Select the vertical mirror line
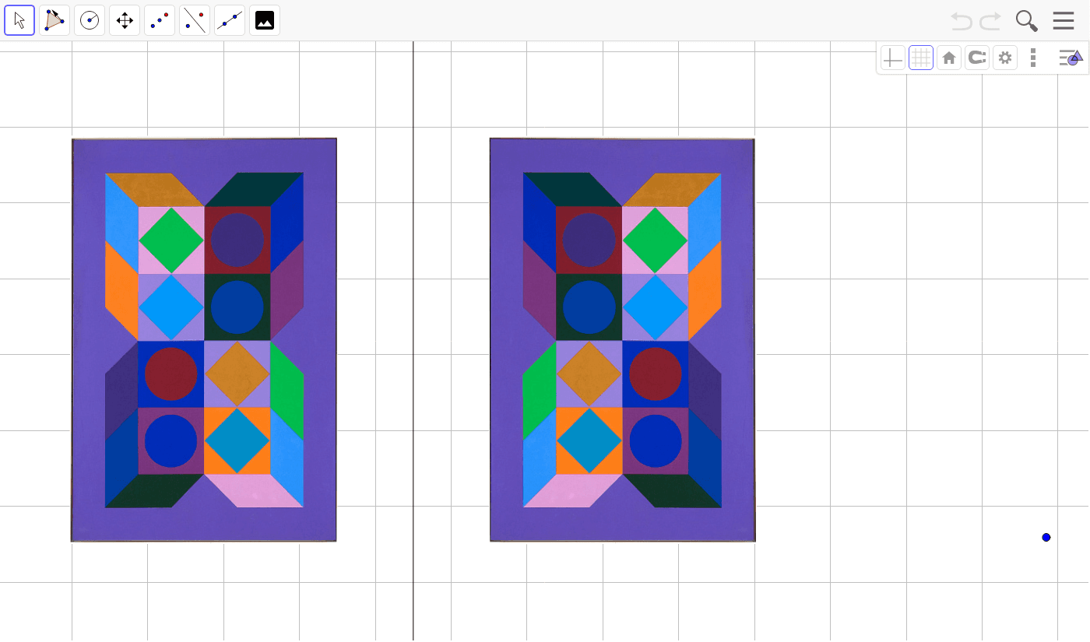 [x=413, y=341]
